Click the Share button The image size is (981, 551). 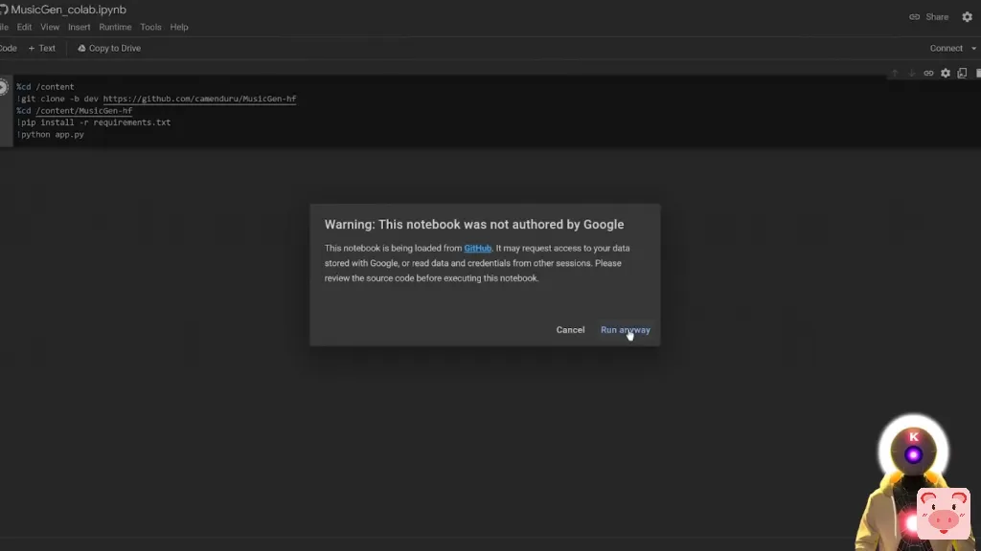click(929, 17)
